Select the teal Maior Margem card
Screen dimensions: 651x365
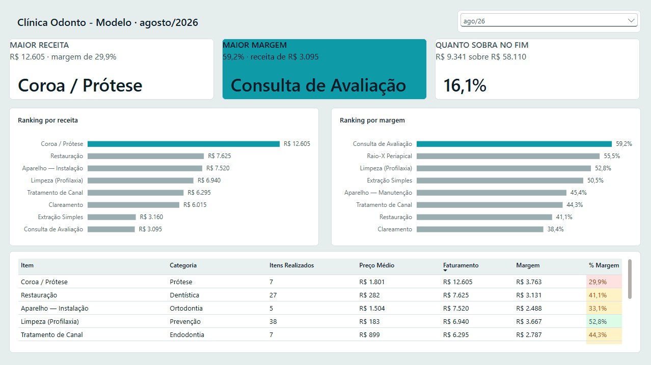tap(324, 69)
